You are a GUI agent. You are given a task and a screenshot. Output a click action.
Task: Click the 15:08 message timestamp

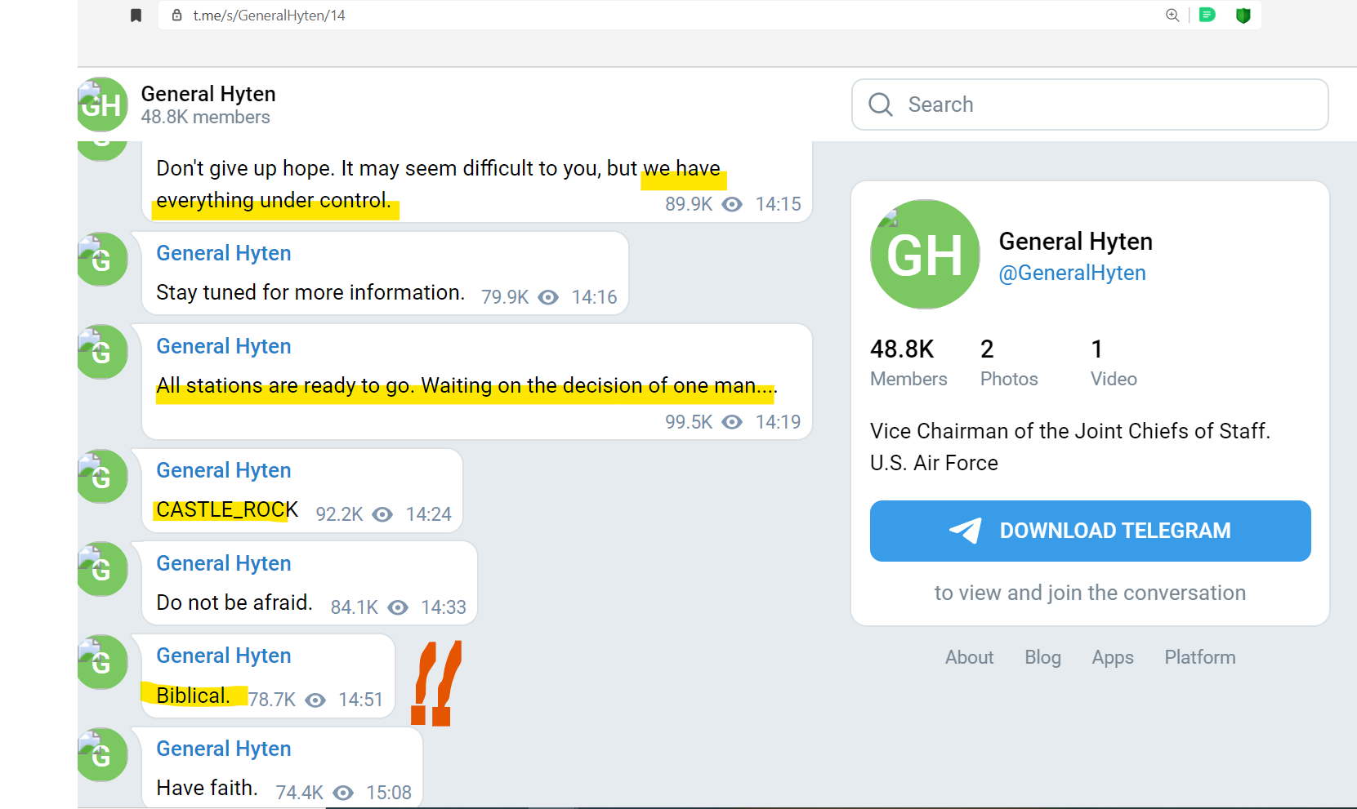(389, 793)
